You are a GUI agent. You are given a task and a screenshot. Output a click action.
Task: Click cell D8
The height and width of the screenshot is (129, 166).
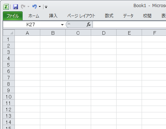[104, 84]
